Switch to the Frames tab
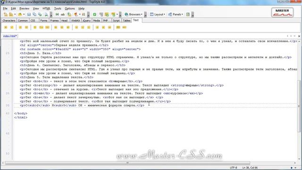Screen dimensions: 302x170 [54, 20]
